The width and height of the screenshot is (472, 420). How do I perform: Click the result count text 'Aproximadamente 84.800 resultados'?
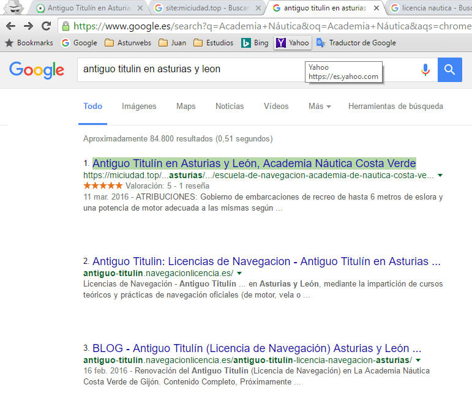coord(148,139)
